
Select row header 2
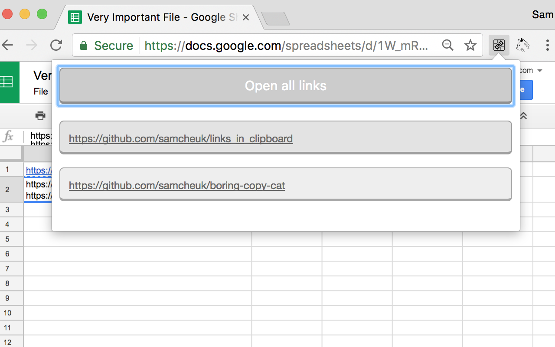coord(7,190)
